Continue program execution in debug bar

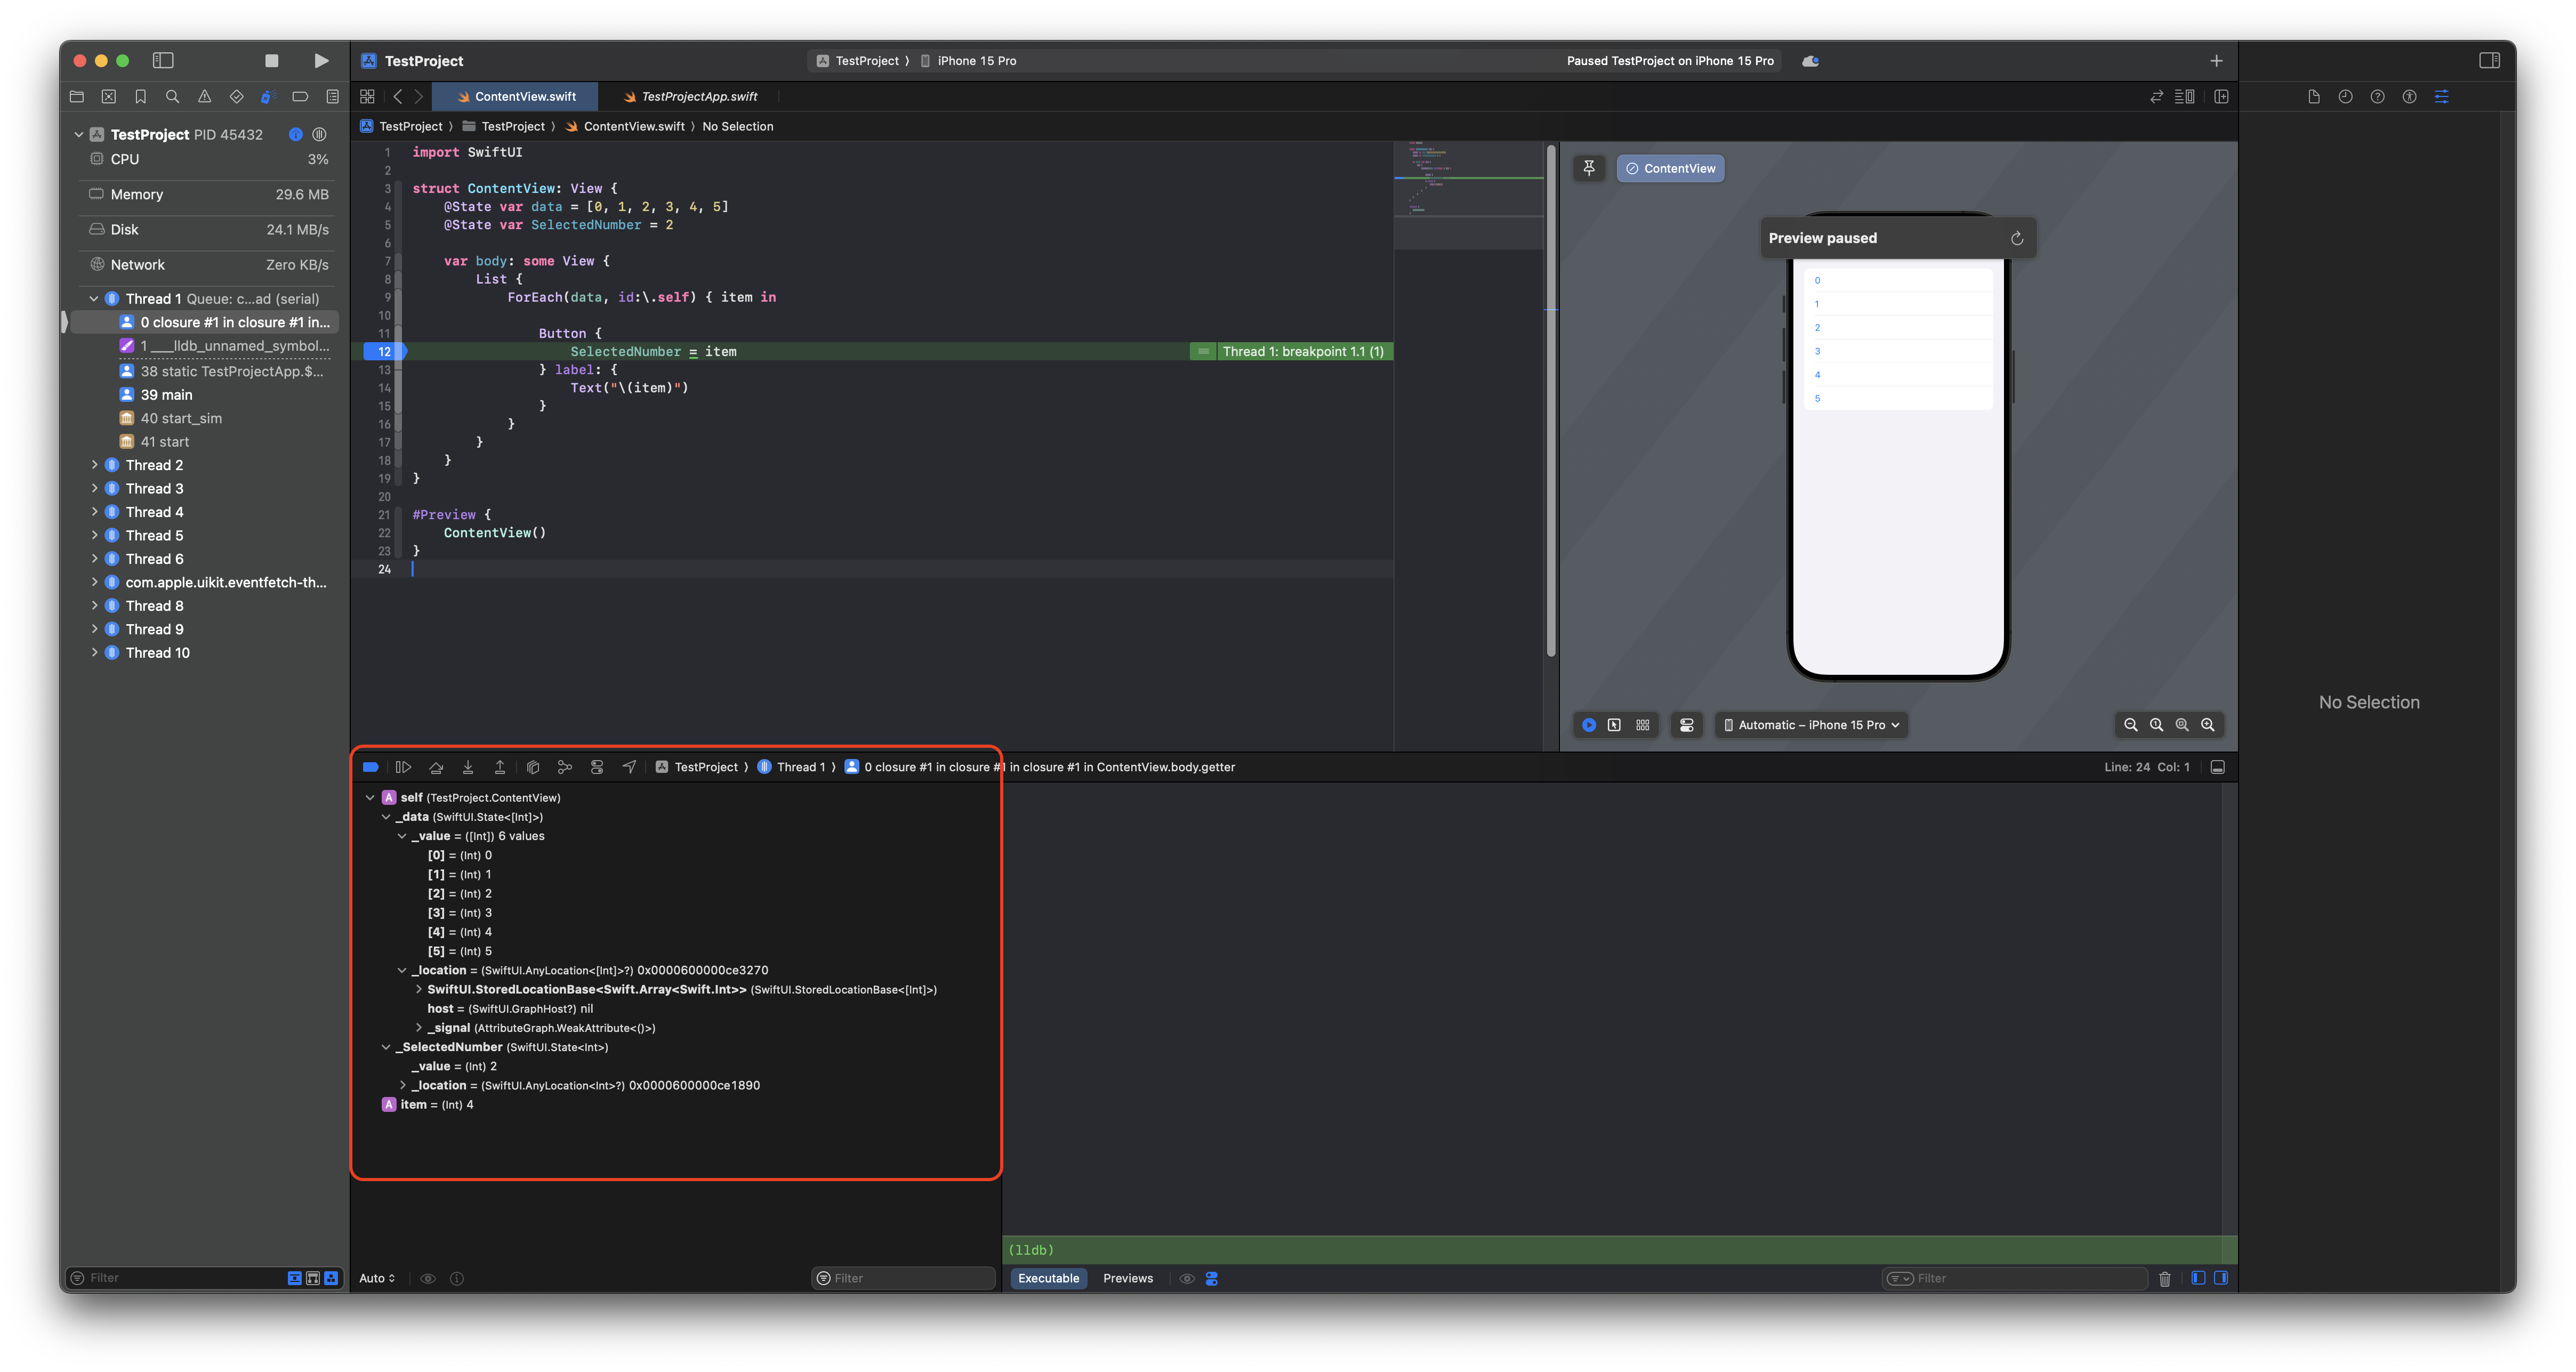click(x=403, y=767)
